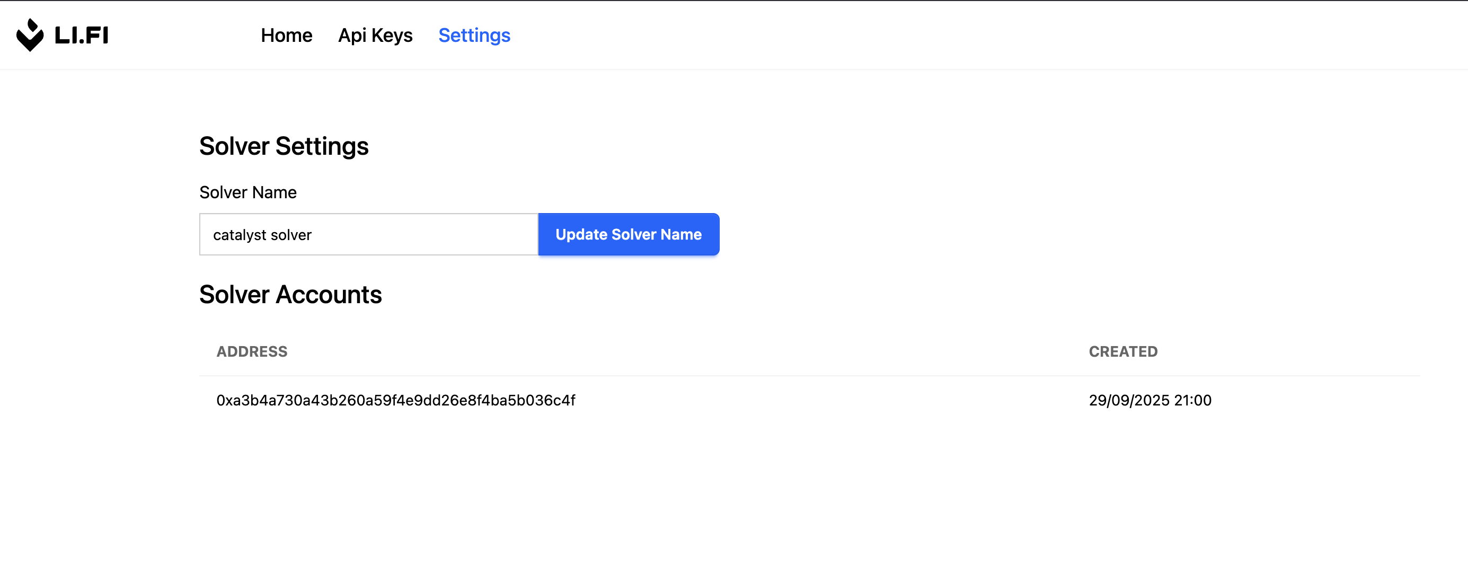The width and height of the screenshot is (1468, 565).
Task: Click the word 'Keys' in navigation
Action: (x=392, y=36)
